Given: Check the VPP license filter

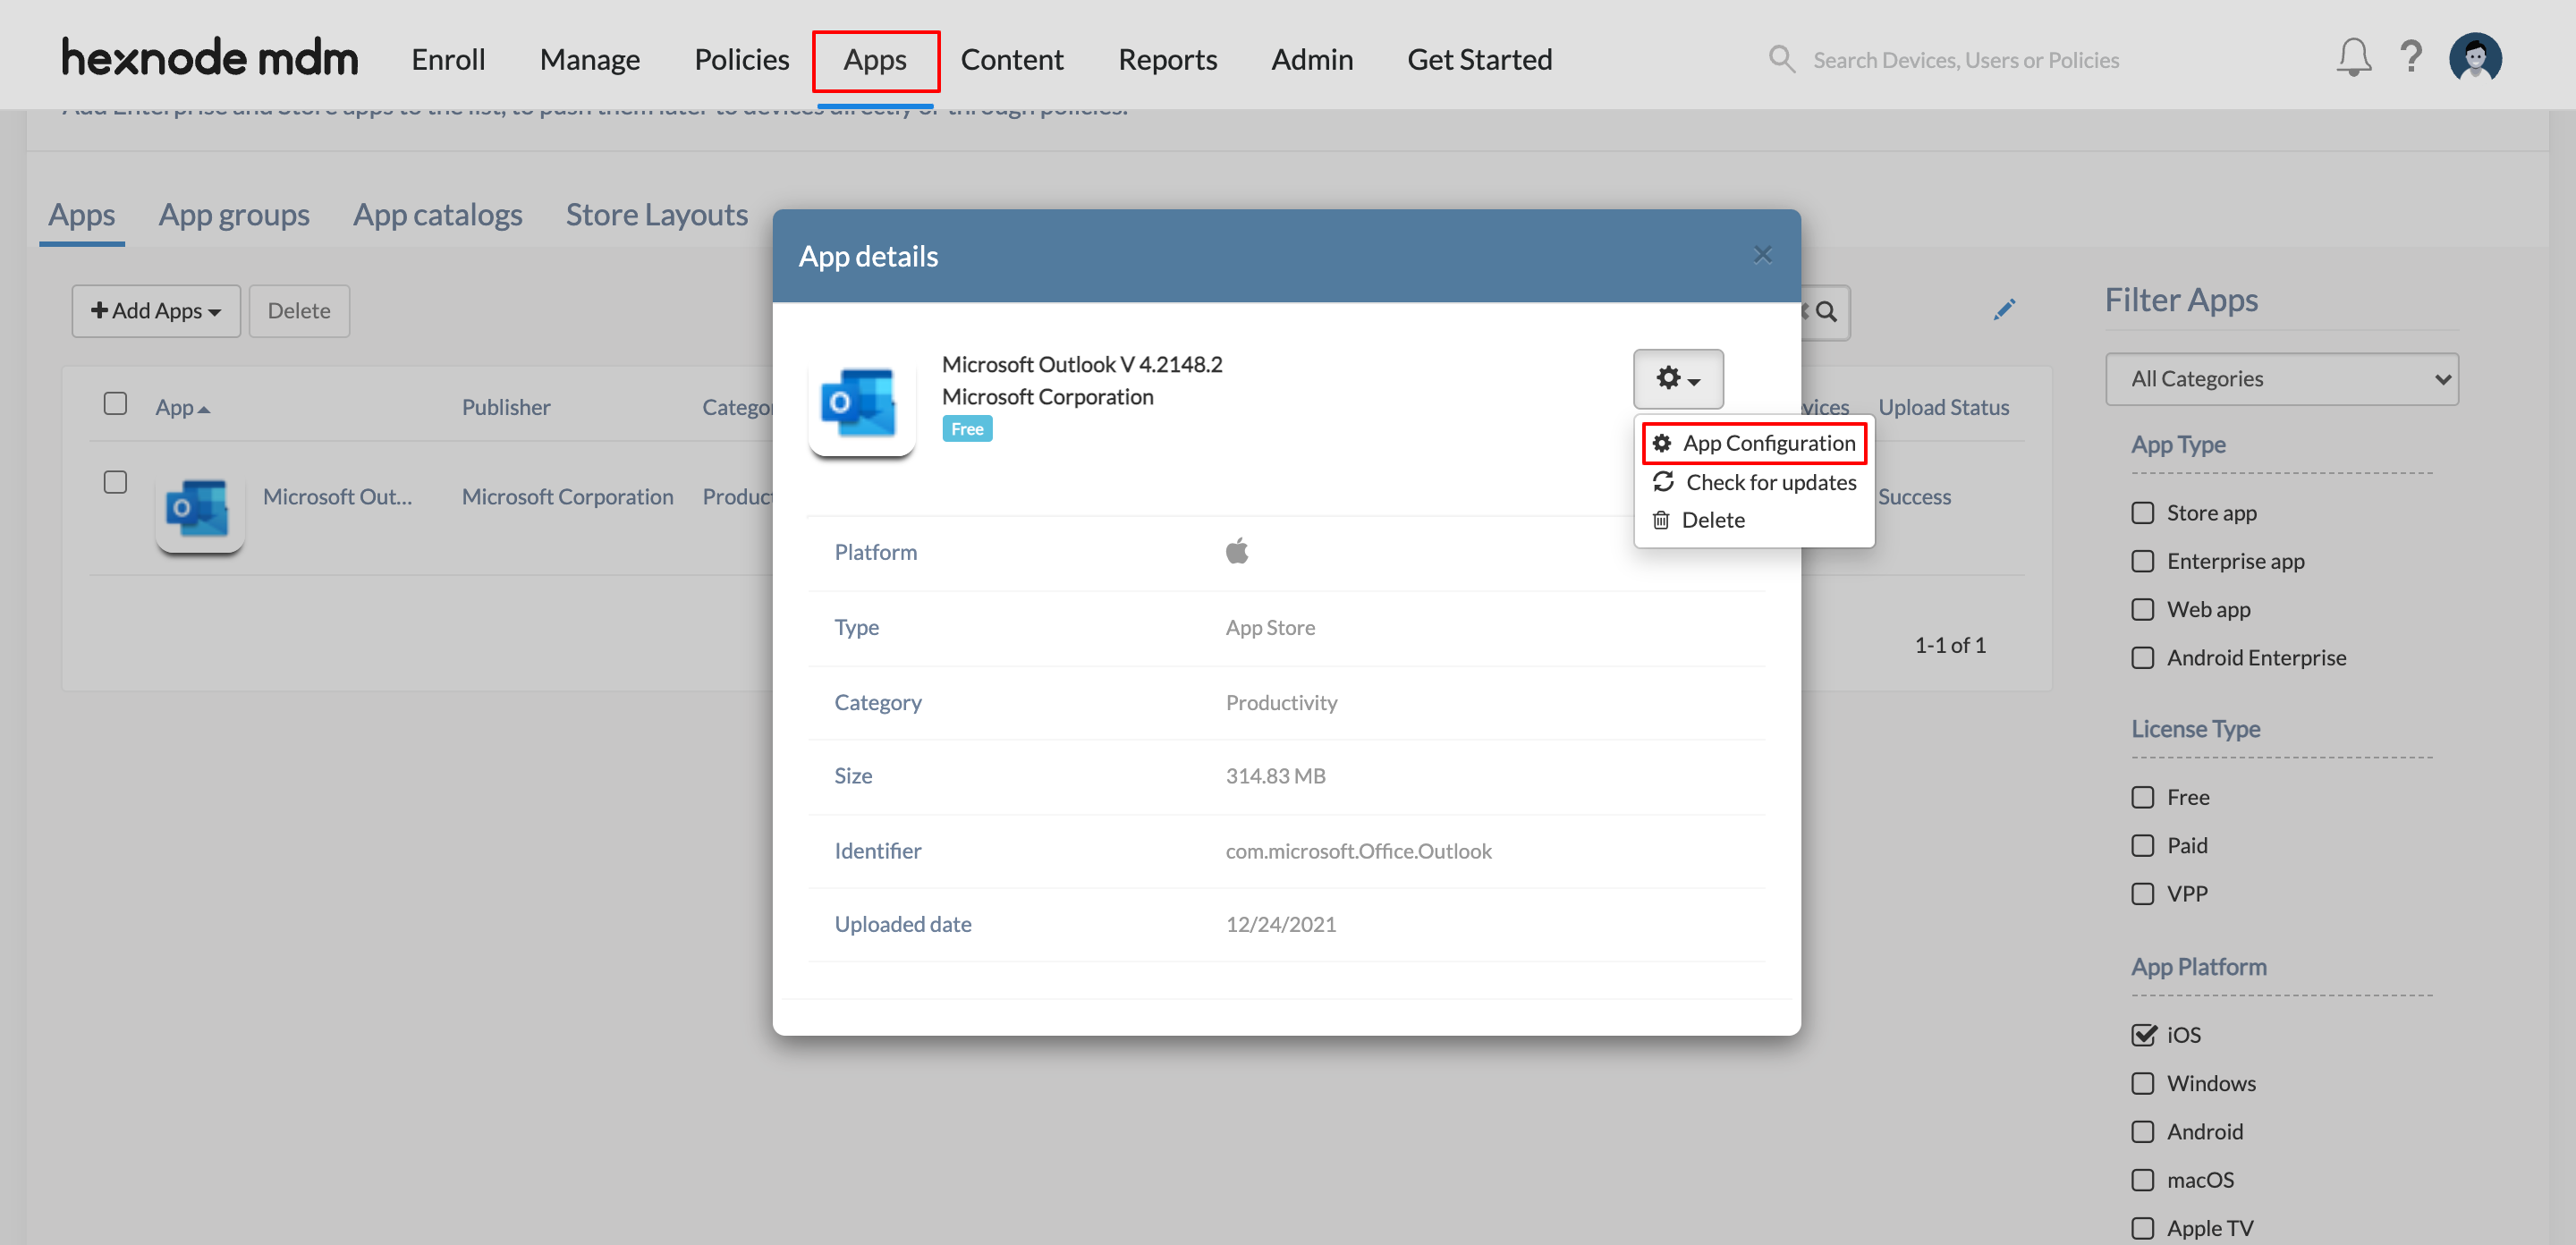Looking at the screenshot, I should pos(2142,893).
